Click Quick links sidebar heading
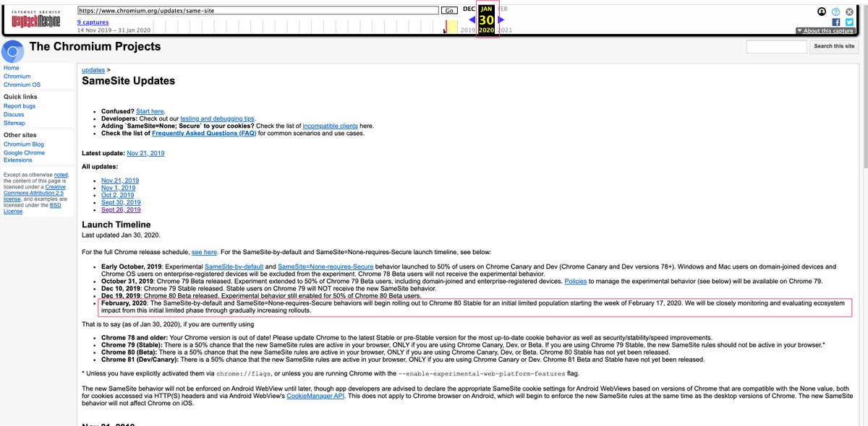The image size is (868, 426). (20, 97)
